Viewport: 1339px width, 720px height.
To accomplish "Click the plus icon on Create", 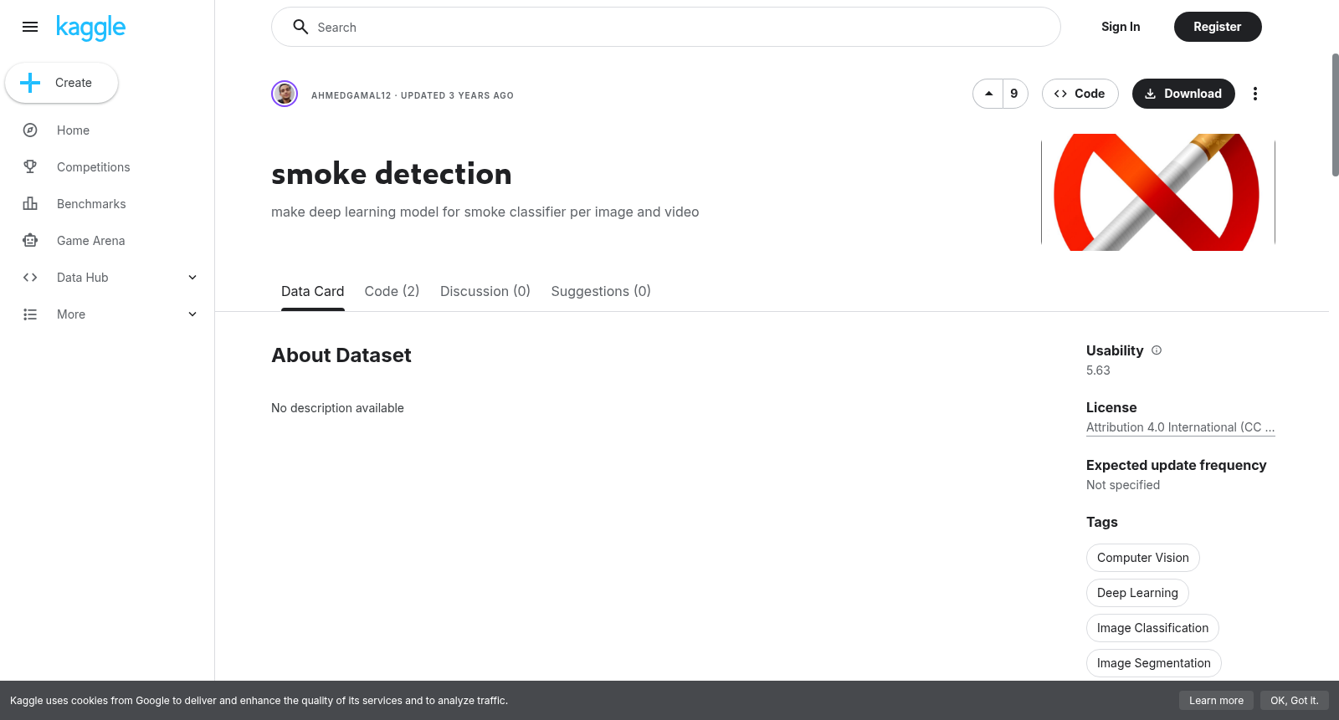I will [30, 83].
